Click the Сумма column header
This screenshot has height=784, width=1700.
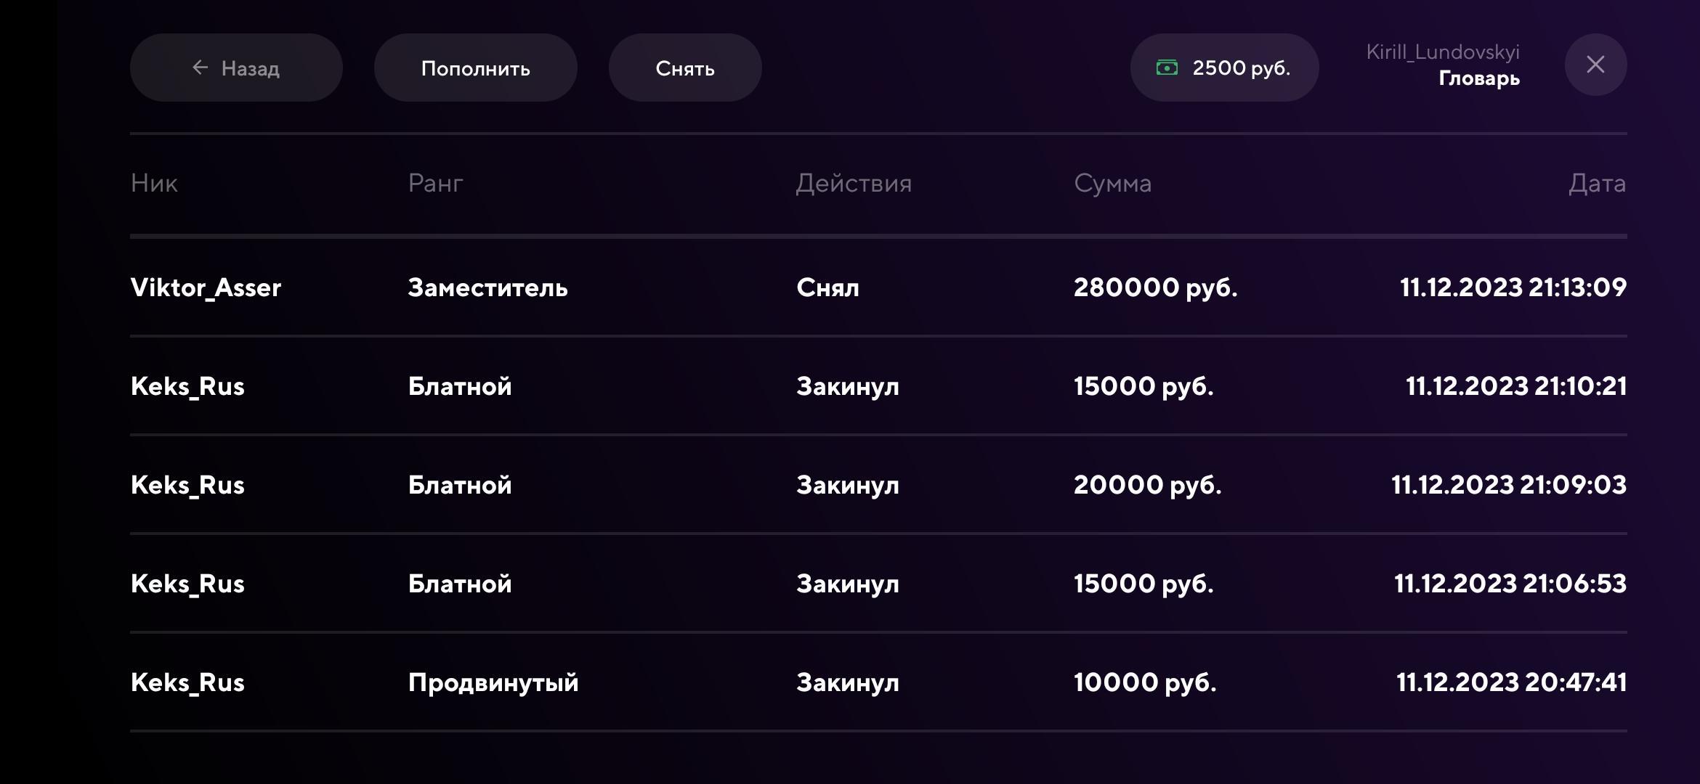point(1112,183)
